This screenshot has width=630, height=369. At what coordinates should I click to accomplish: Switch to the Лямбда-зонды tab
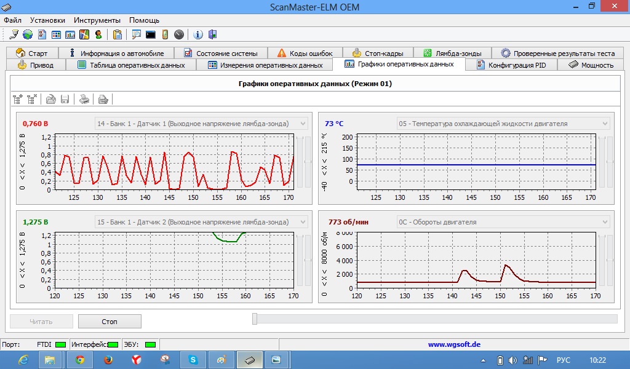point(455,53)
